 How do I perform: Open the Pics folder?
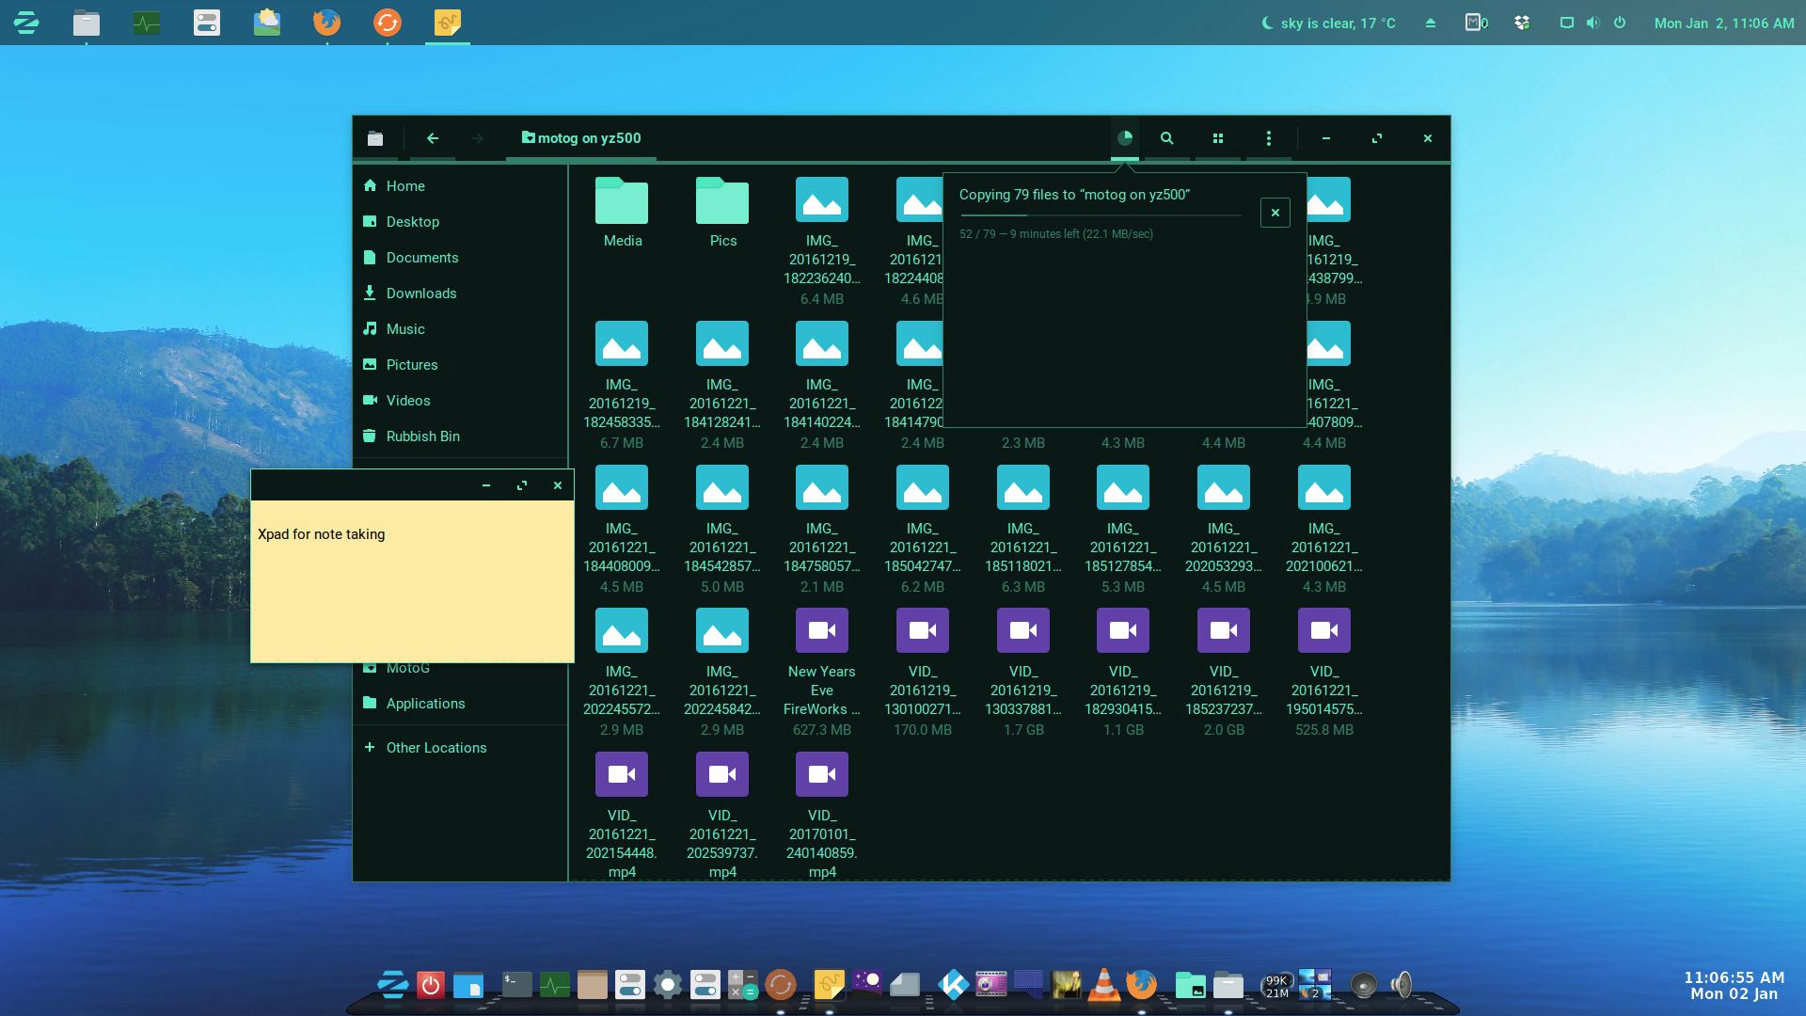(722, 212)
